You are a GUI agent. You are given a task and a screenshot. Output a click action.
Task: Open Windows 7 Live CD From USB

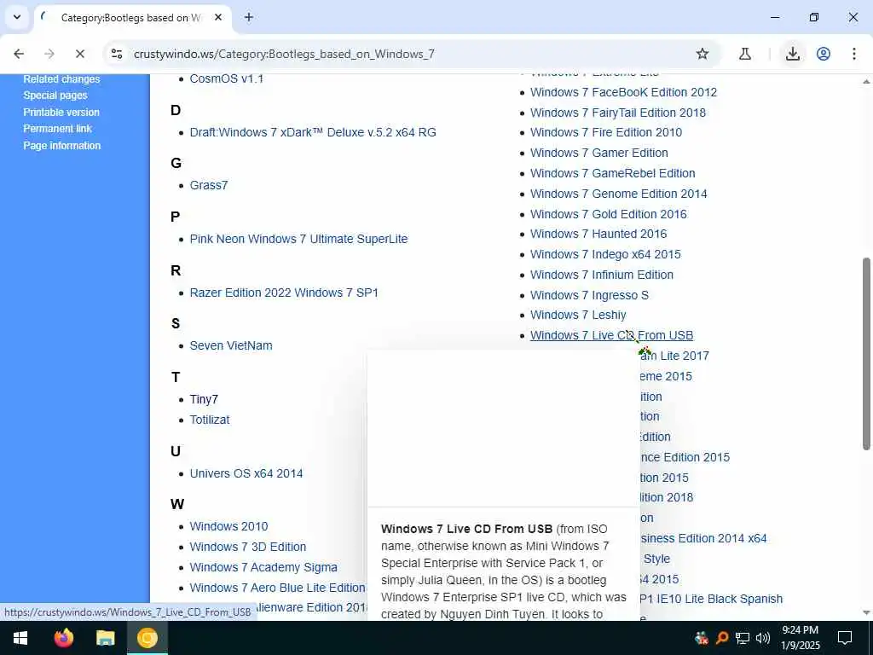click(x=611, y=335)
